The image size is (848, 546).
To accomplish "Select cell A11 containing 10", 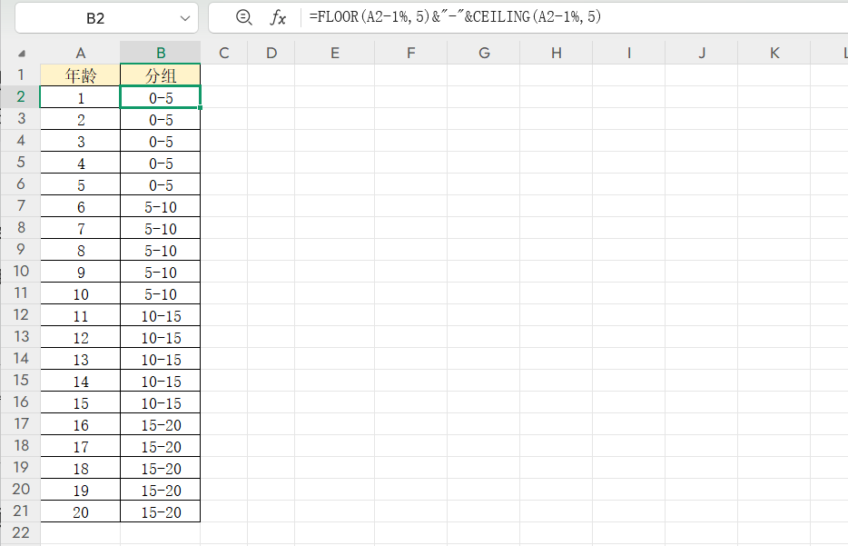I will pyautogui.click(x=81, y=294).
